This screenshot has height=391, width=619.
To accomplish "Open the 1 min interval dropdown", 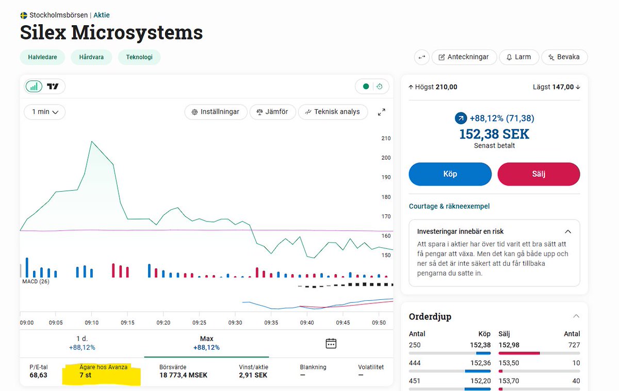I will pos(45,112).
